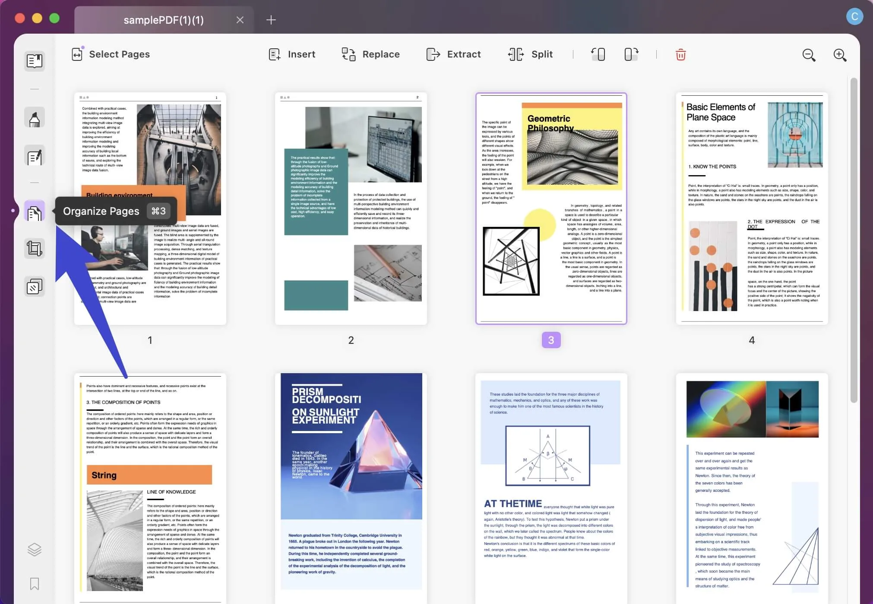This screenshot has height=604, width=873.
Task: Click the Extract pages icon
Action: [434, 53]
